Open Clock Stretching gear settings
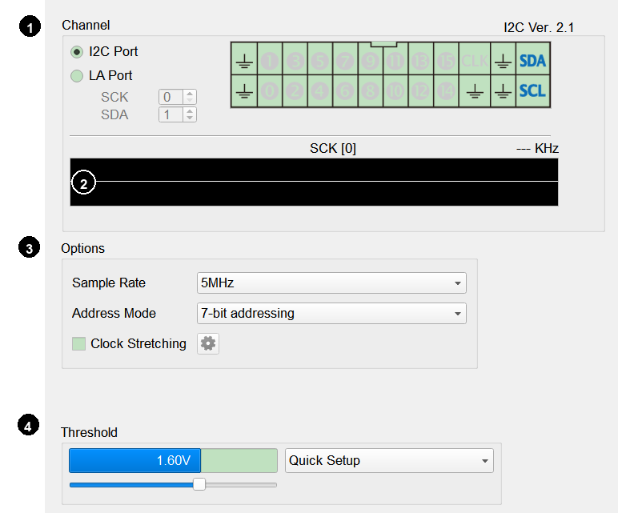 click(x=208, y=343)
